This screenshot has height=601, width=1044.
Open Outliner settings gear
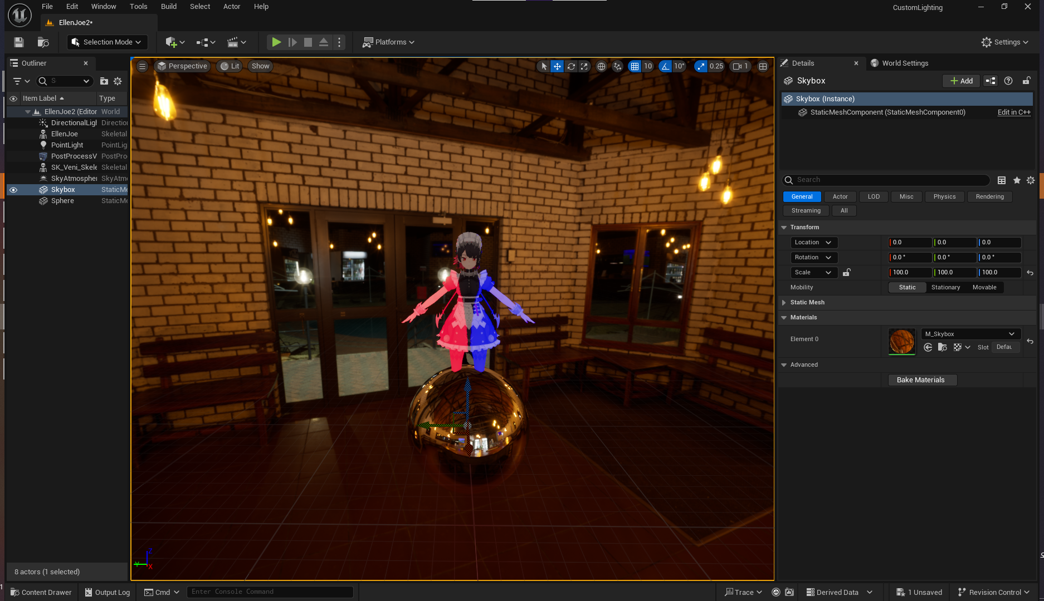click(x=118, y=81)
